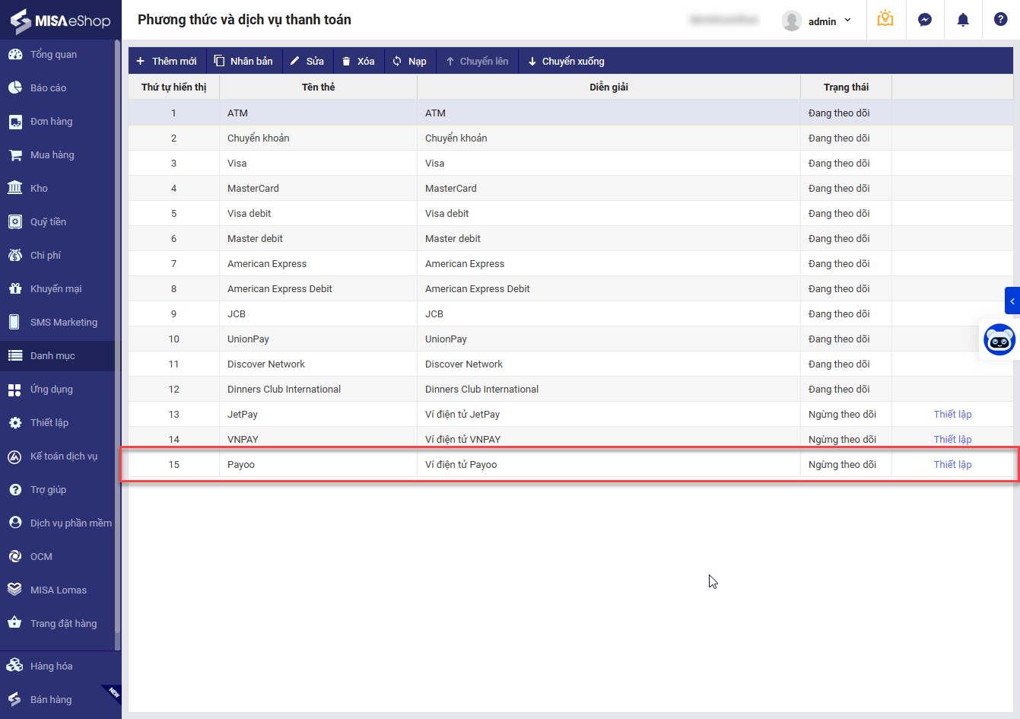The width and height of the screenshot is (1020, 719).
Task: Open the location map icon in header
Action: pos(885,19)
